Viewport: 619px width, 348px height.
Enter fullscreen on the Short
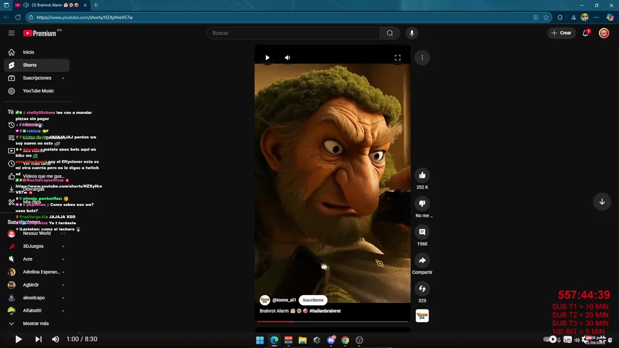398,58
